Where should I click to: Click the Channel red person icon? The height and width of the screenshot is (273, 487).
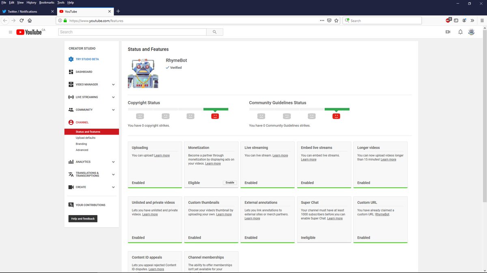71,122
